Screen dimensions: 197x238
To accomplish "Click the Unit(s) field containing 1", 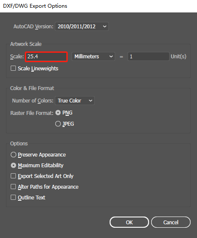I will (x=149, y=57).
